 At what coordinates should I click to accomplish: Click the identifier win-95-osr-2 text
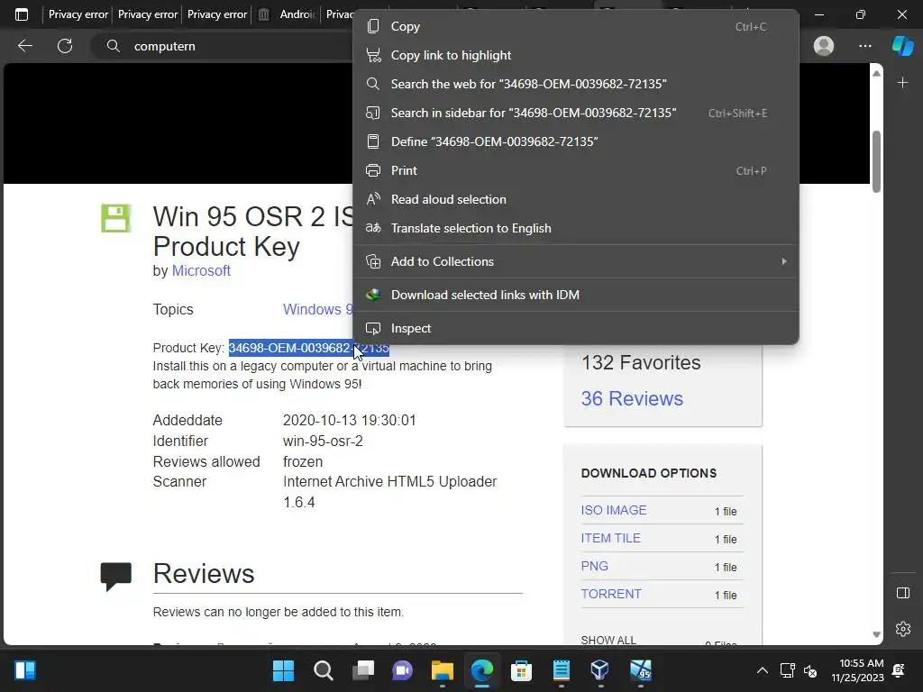pos(323,441)
